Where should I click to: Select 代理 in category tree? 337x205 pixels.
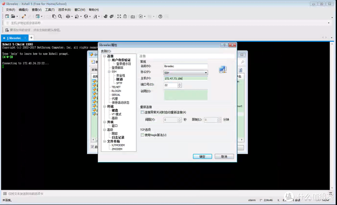115,98
